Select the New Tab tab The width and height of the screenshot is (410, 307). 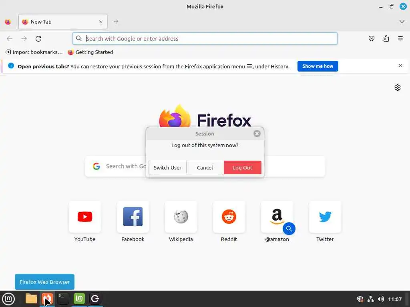63,22
